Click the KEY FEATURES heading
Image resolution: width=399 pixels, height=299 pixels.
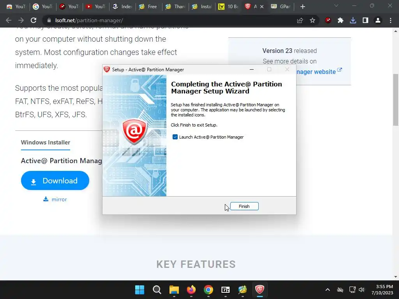[196, 264]
